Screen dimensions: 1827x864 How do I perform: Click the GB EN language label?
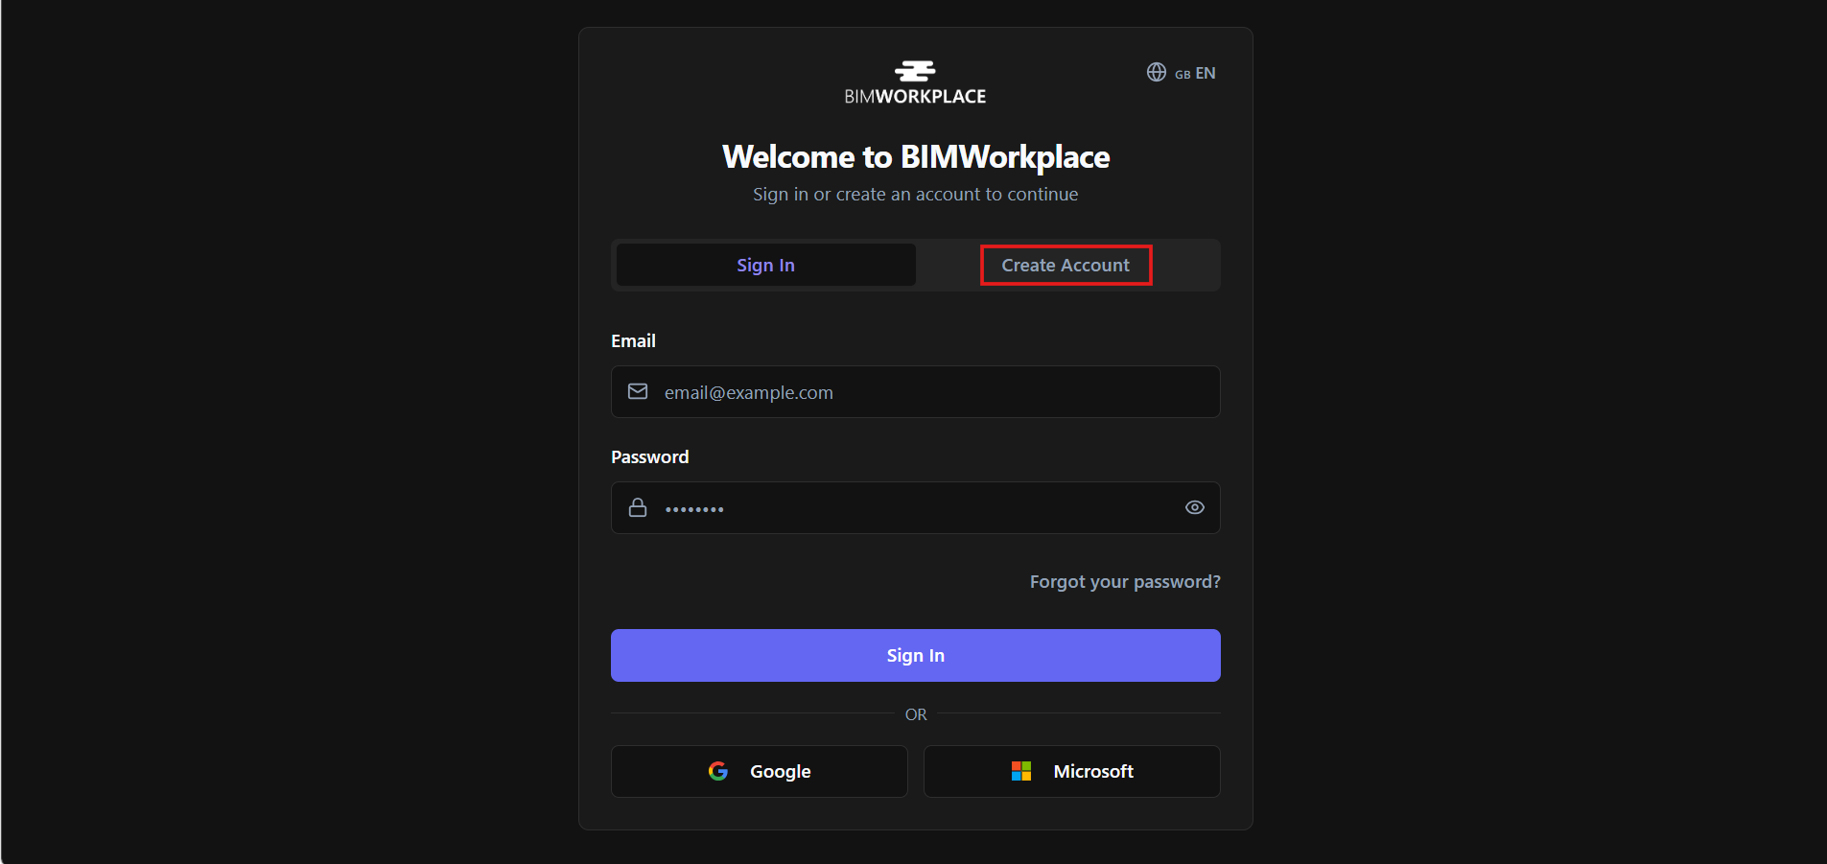click(x=1195, y=73)
